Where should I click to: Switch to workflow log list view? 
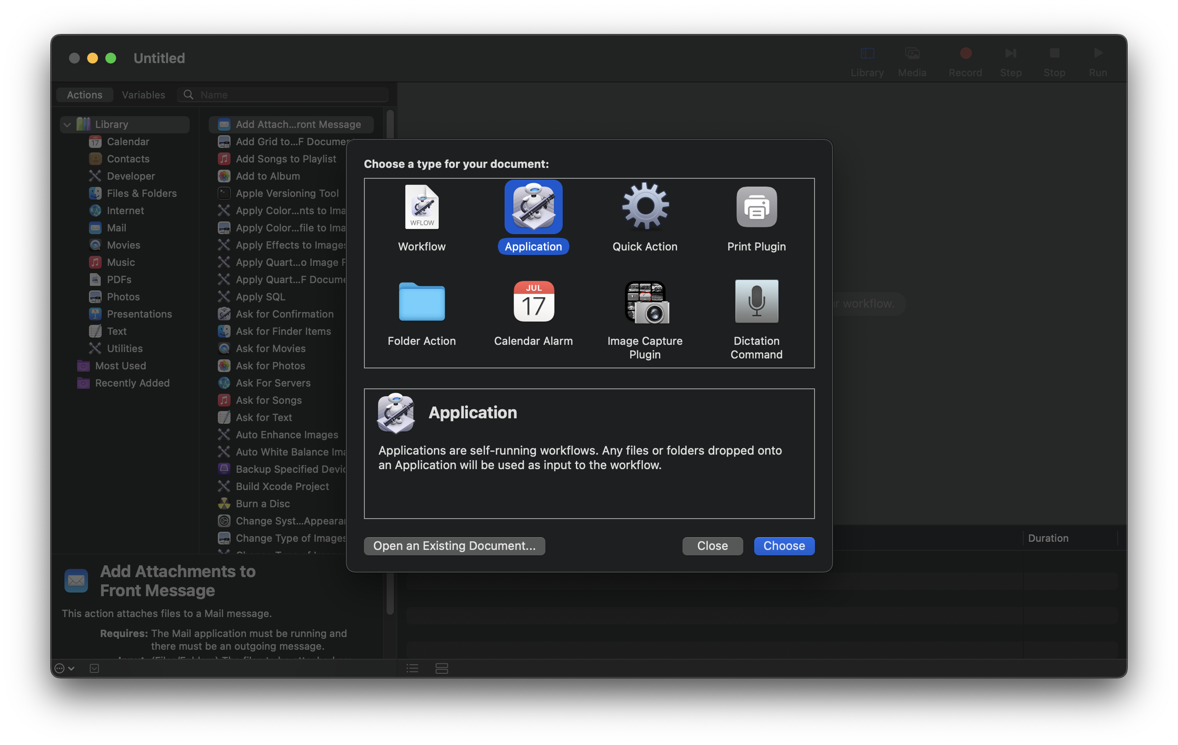tap(412, 668)
